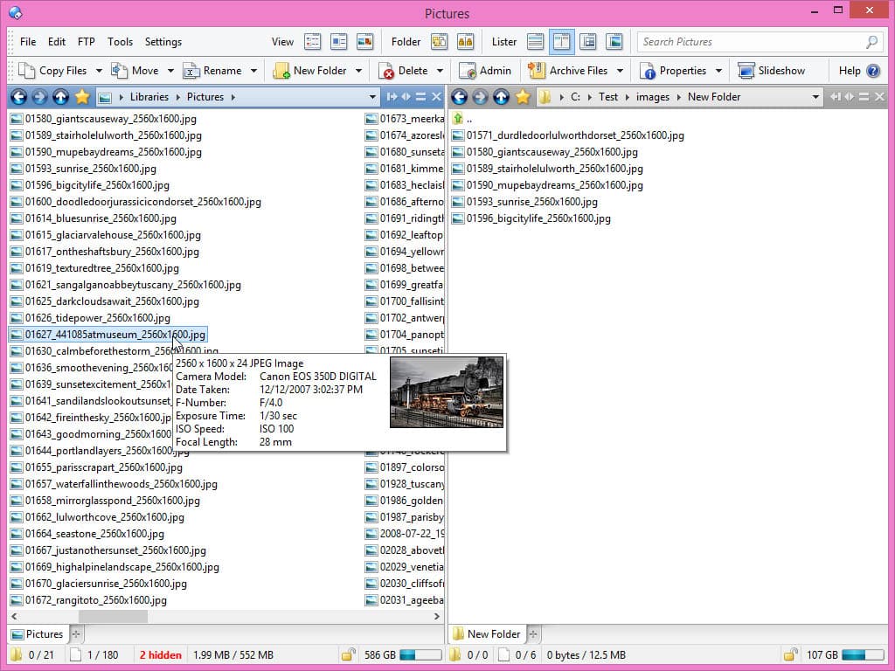
Task: Go forward in the Pictures pane
Action: click(x=39, y=97)
